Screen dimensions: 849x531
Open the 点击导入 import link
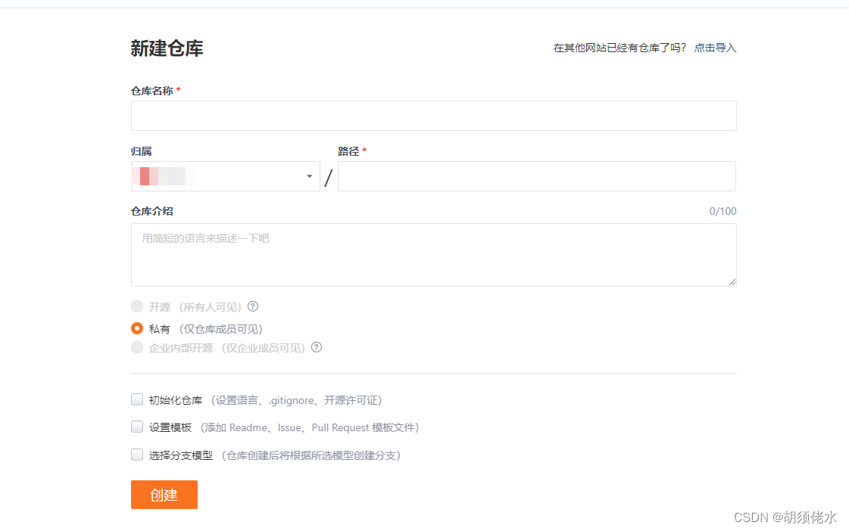715,48
